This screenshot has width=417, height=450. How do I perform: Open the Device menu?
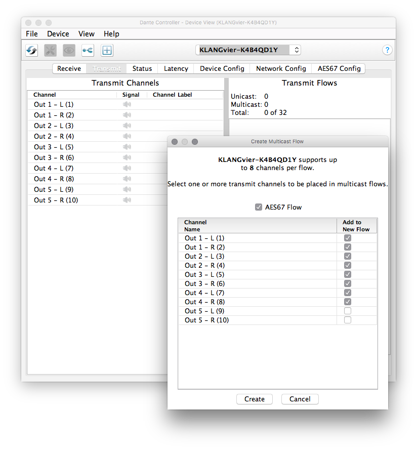(58, 34)
